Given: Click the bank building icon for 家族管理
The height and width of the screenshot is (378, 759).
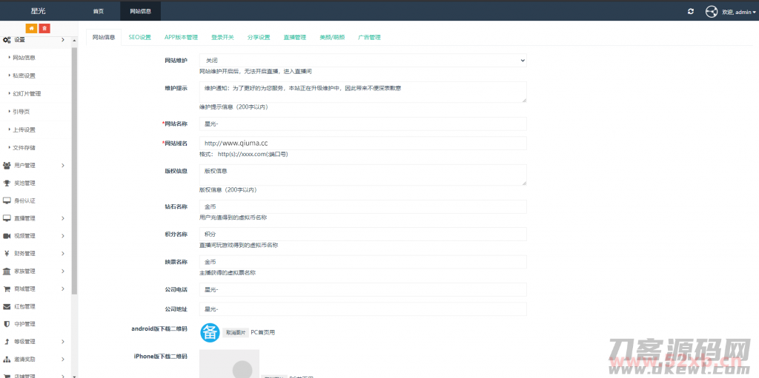Looking at the screenshot, I should point(7,271).
